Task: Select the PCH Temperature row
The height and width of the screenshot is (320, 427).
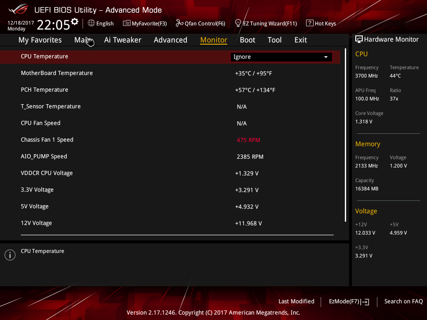Action: point(170,90)
